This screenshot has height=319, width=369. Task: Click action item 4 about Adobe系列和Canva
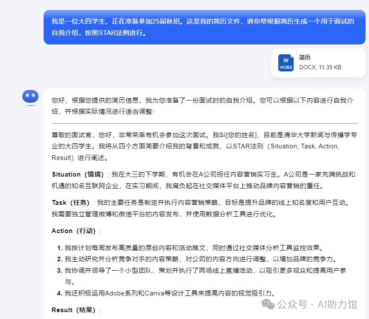167,293
